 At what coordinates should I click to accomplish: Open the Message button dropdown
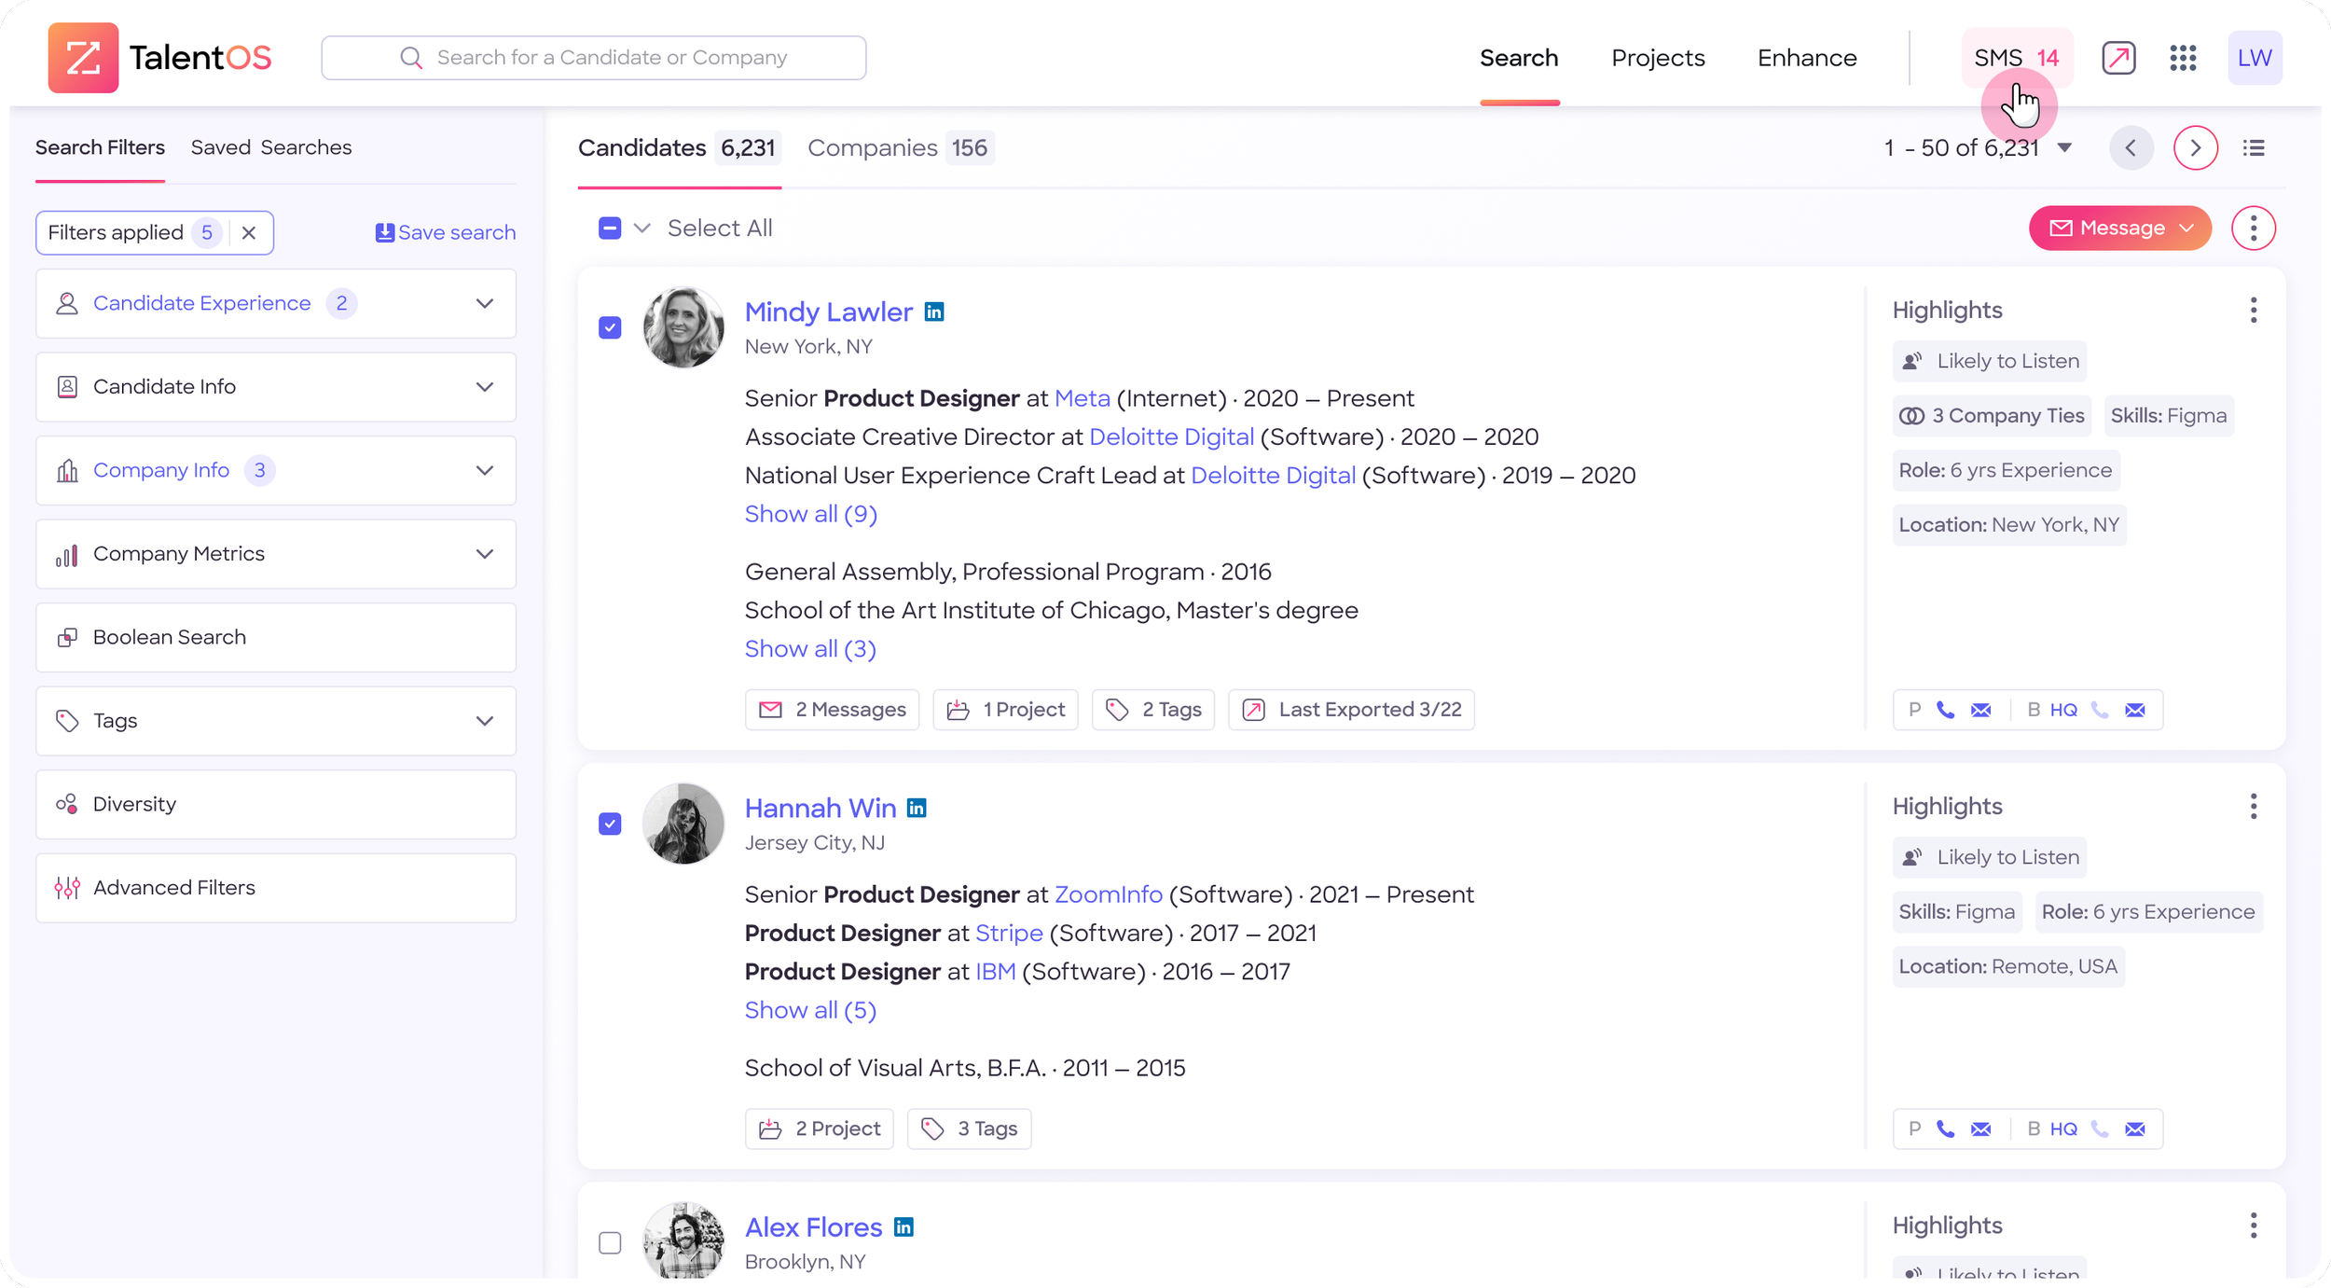click(x=2186, y=229)
